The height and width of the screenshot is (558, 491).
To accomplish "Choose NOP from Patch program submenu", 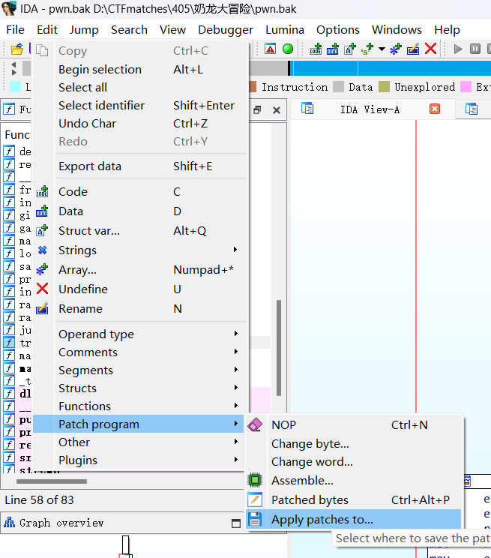I will pos(283,425).
